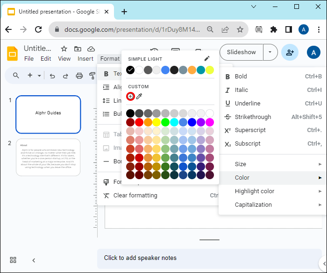Select the eyedropper color picker tool
The width and height of the screenshot is (327, 273).
click(139, 96)
